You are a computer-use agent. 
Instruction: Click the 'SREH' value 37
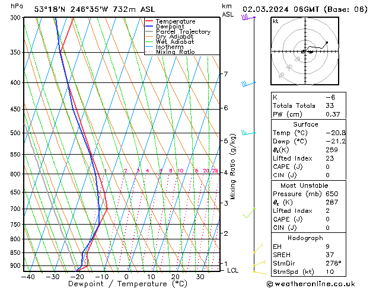pos(330,255)
